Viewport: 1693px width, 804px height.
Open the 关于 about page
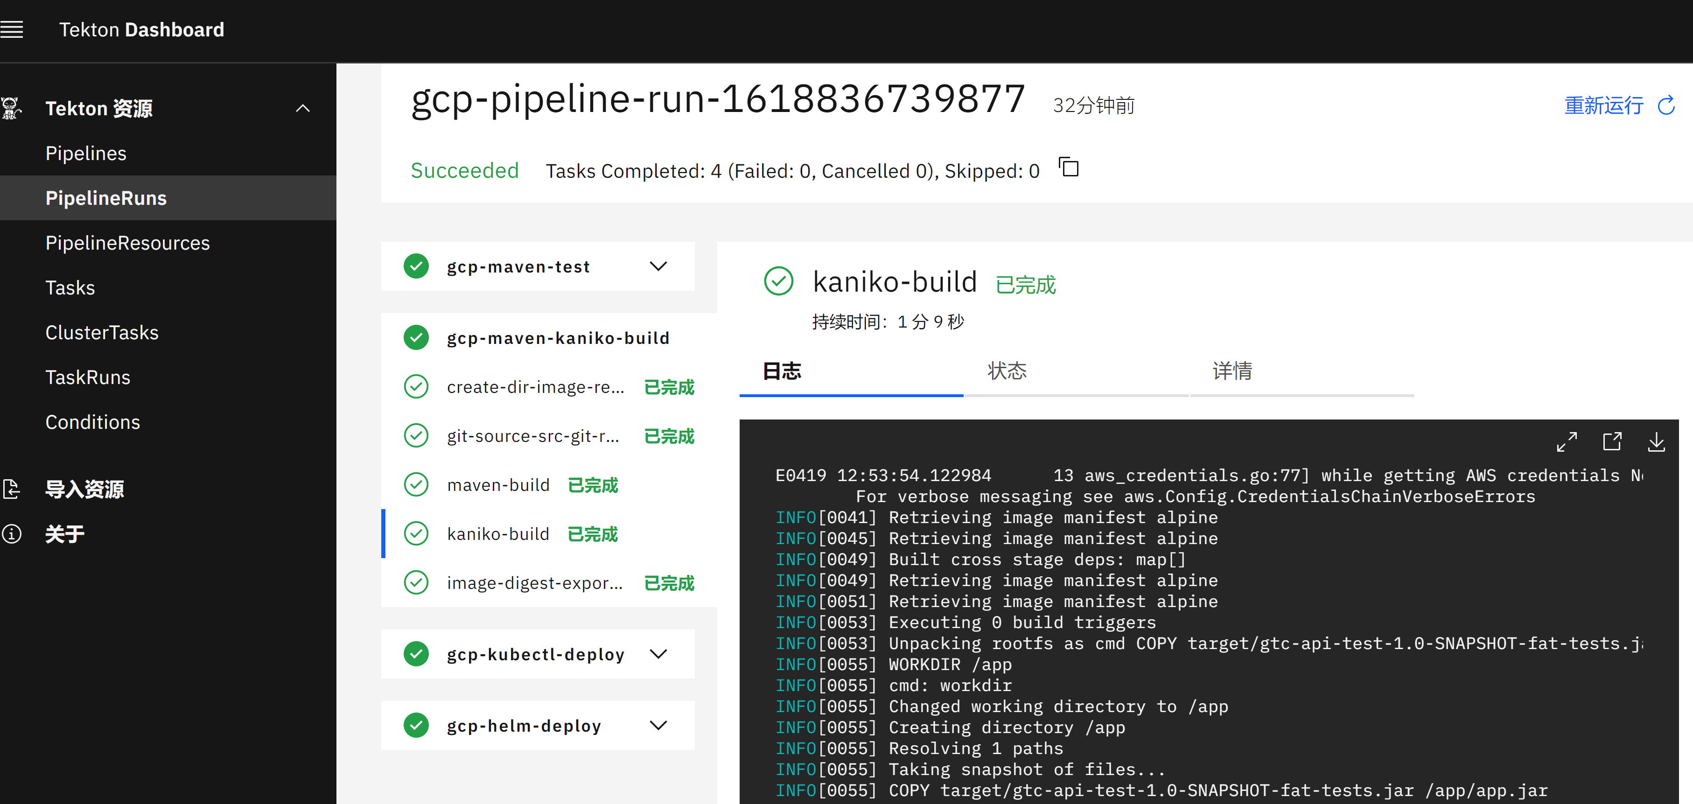(x=64, y=534)
